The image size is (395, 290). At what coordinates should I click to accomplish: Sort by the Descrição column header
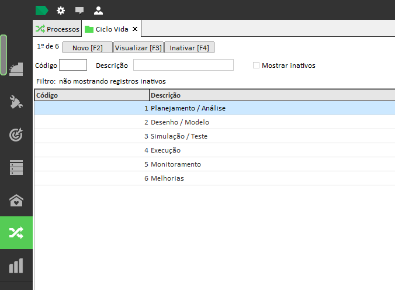tap(272, 95)
